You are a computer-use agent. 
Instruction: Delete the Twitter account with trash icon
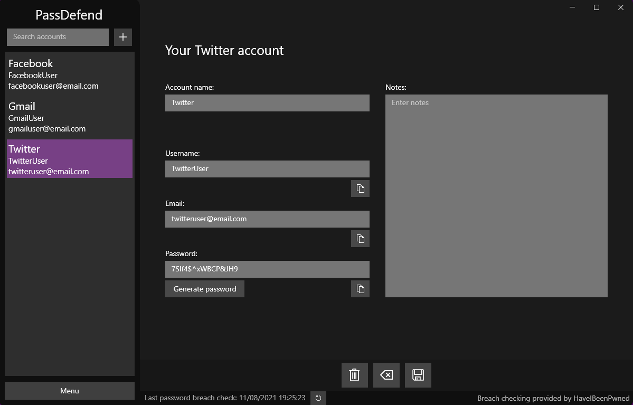[x=354, y=375]
